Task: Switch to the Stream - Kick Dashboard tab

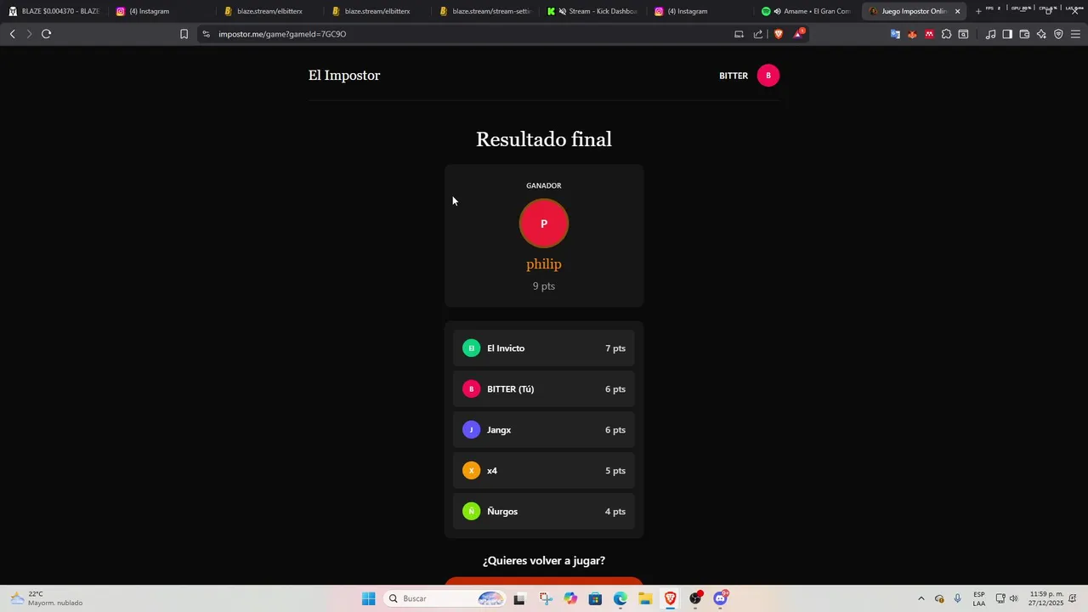Action: [x=593, y=11]
